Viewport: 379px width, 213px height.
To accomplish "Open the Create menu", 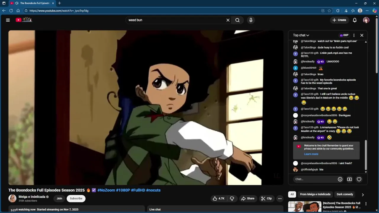I will click(x=339, y=20).
